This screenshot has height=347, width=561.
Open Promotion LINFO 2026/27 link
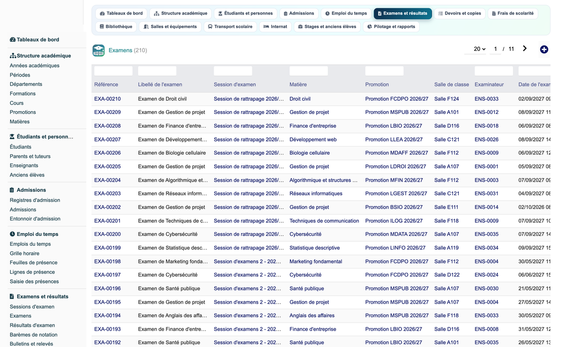396,248
